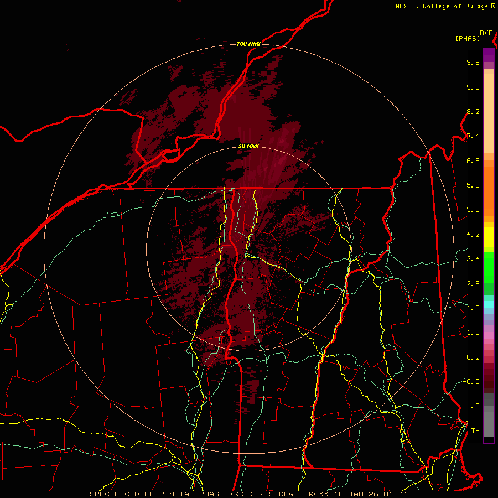Click the [PHAS] legend header
The image size is (498, 498).
(x=468, y=38)
